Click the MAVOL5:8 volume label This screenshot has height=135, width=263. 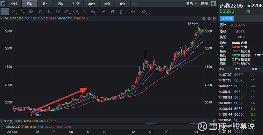[x=31, y=121]
